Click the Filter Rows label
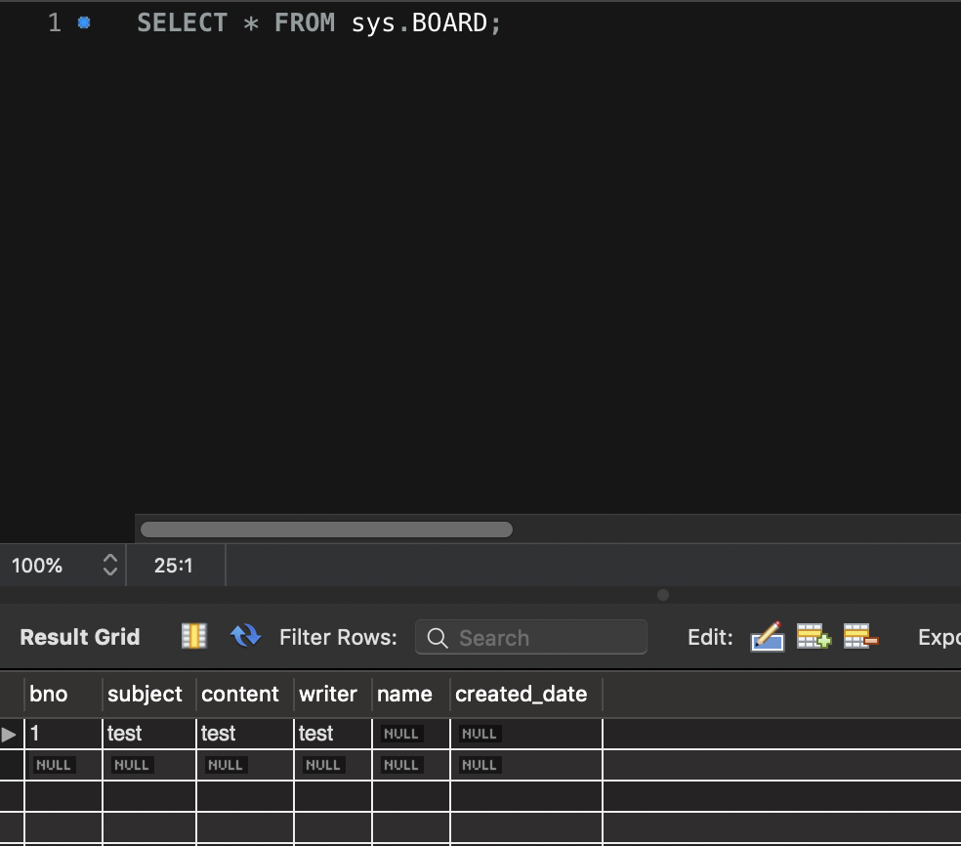961x846 pixels. (338, 638)
